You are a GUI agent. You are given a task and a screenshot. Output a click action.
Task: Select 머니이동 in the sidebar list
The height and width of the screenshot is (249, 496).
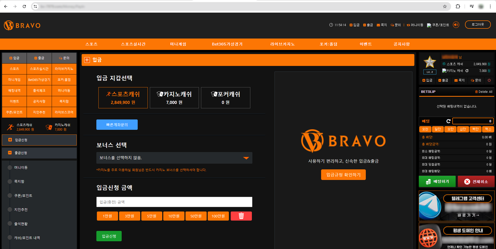click(21, 168)
